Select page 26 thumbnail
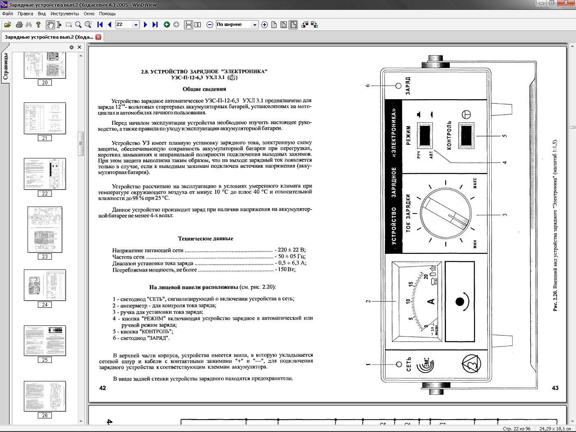The width and height of the screenshot is (576, 432). 45,396
